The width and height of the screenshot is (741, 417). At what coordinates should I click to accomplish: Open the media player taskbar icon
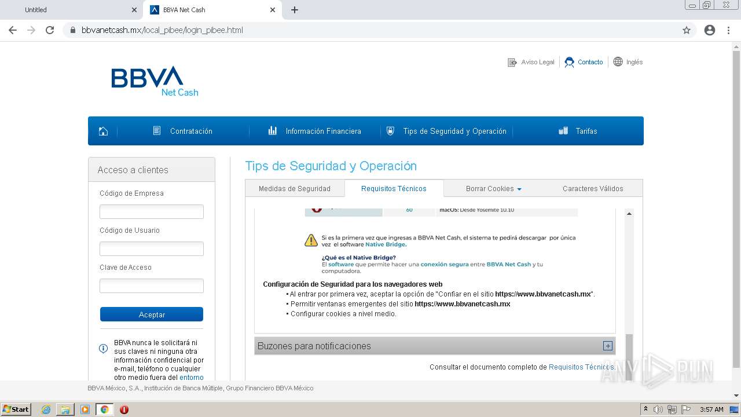point(85,409)
